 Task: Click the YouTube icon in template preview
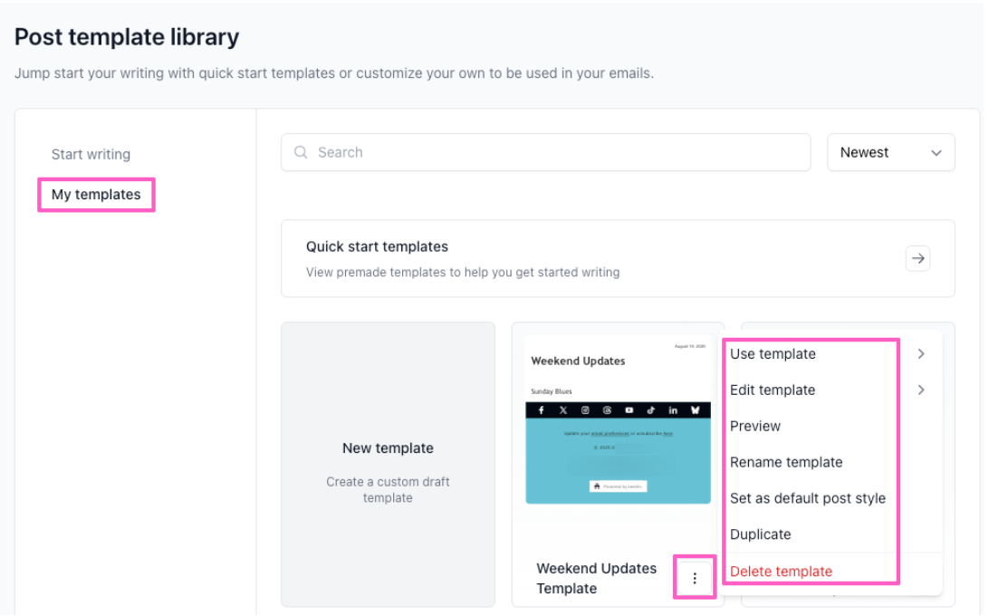coord(629,409)
